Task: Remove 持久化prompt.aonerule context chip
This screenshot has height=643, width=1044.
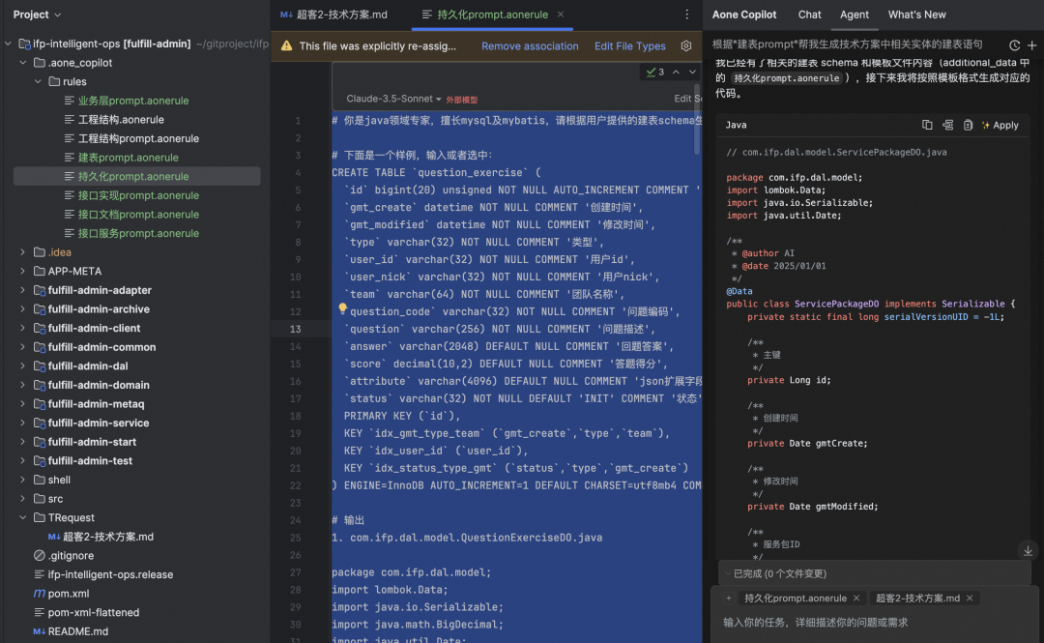Action: [x=856, y=599]
